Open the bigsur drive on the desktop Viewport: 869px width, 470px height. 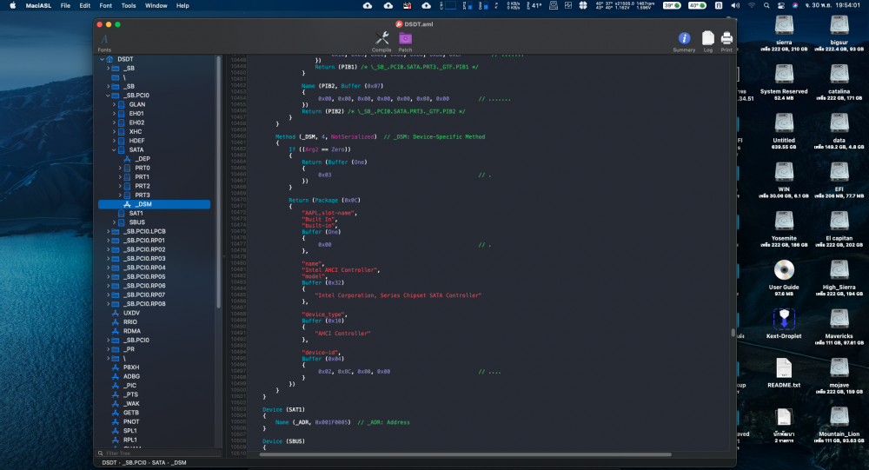coord(839,33)
